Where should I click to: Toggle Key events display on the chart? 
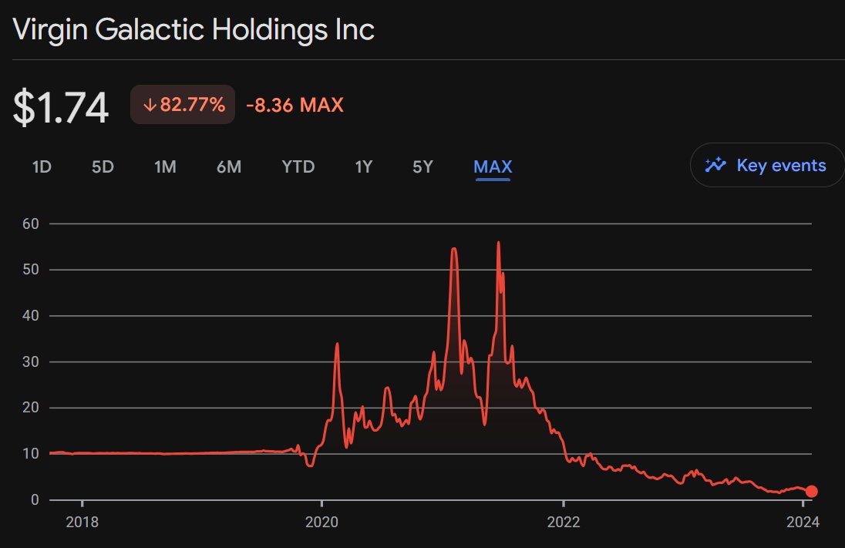(x=766, y=164)
